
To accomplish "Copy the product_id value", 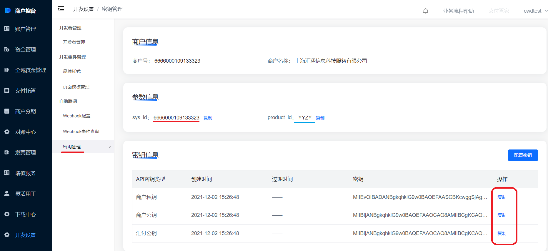I will tap(320, 118).
